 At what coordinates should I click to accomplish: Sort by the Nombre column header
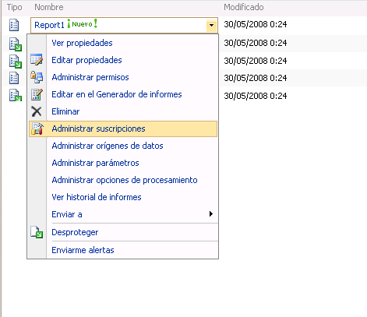(49, 7)
